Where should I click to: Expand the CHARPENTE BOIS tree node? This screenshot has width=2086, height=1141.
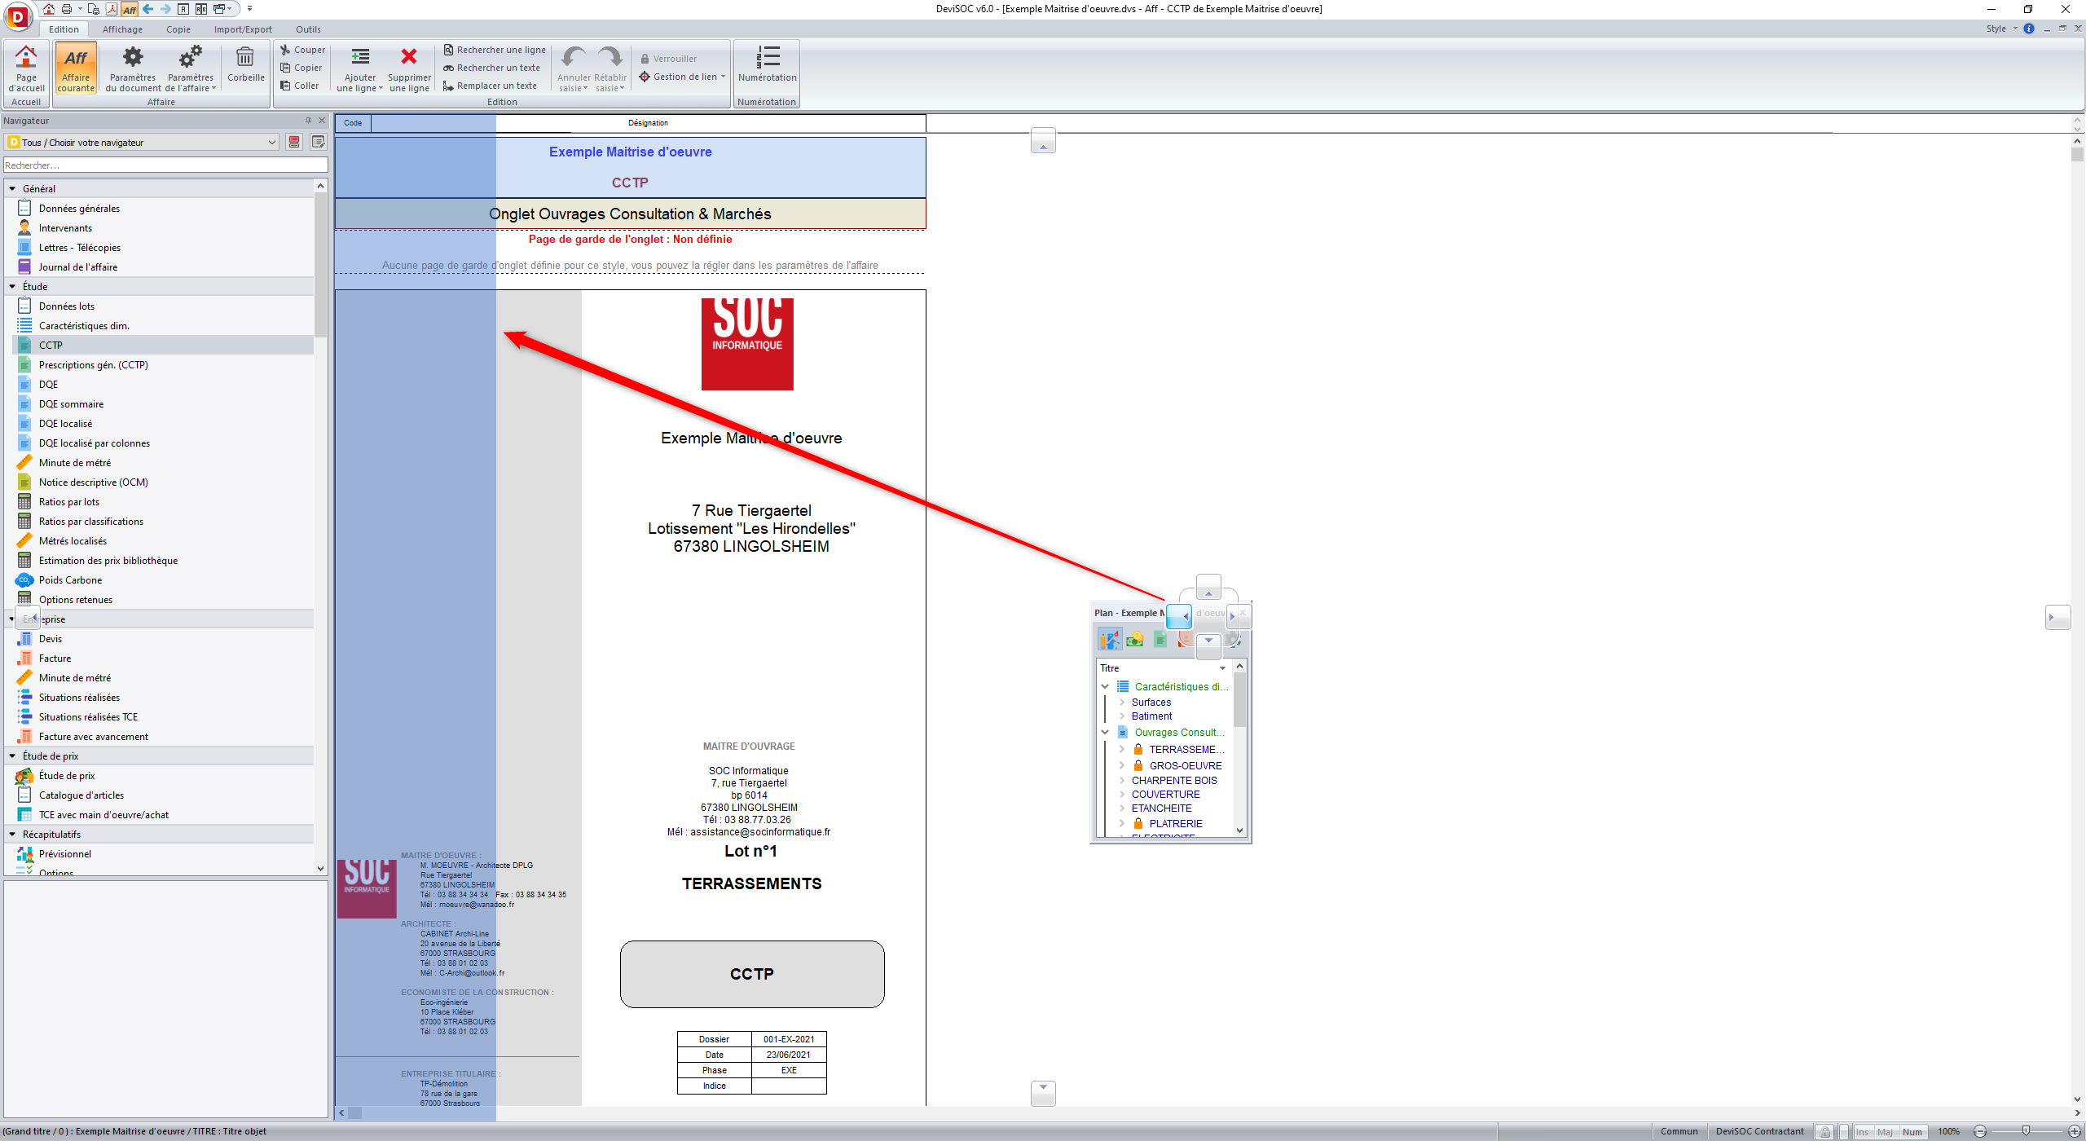(x=1122, y=780)
